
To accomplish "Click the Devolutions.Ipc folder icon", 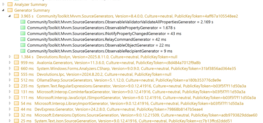I will 17,74.
